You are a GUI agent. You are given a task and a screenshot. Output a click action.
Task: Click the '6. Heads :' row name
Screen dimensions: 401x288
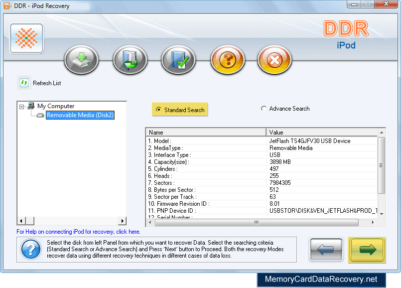[160, 176]
